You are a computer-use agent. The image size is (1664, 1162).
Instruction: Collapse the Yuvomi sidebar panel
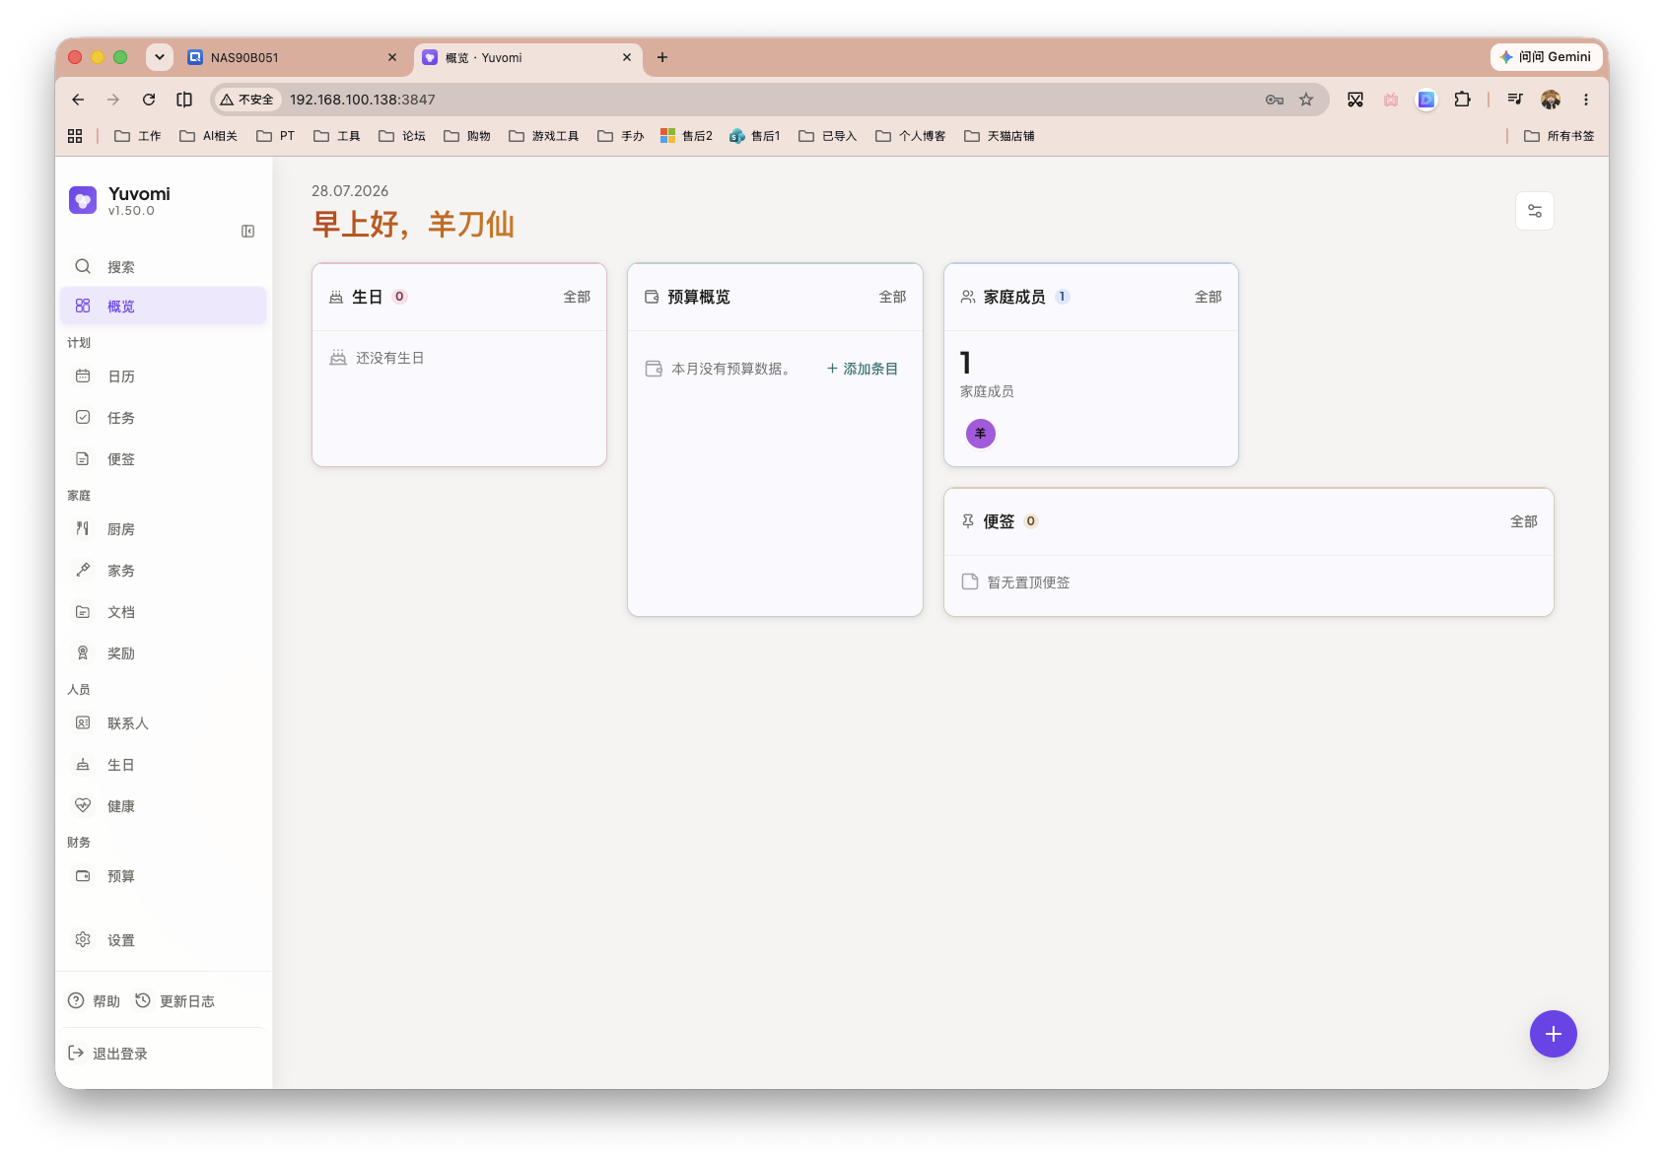coord(247,231)
